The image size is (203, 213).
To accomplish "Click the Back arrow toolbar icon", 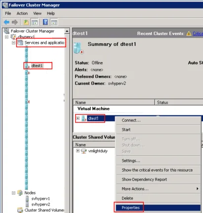I will tap(6, 22).
